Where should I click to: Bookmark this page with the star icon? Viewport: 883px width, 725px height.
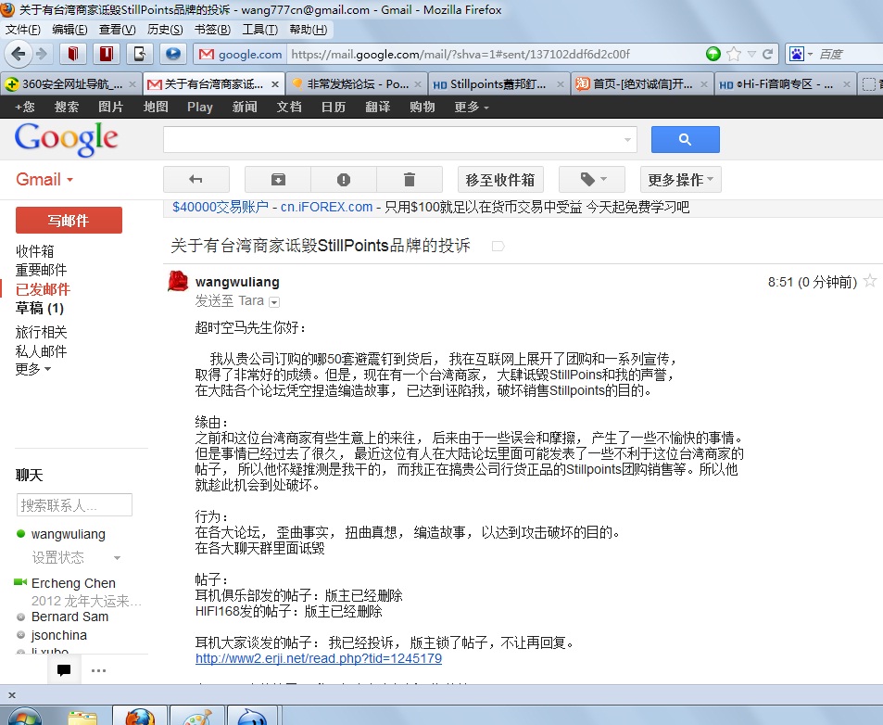tap(733, 54)
